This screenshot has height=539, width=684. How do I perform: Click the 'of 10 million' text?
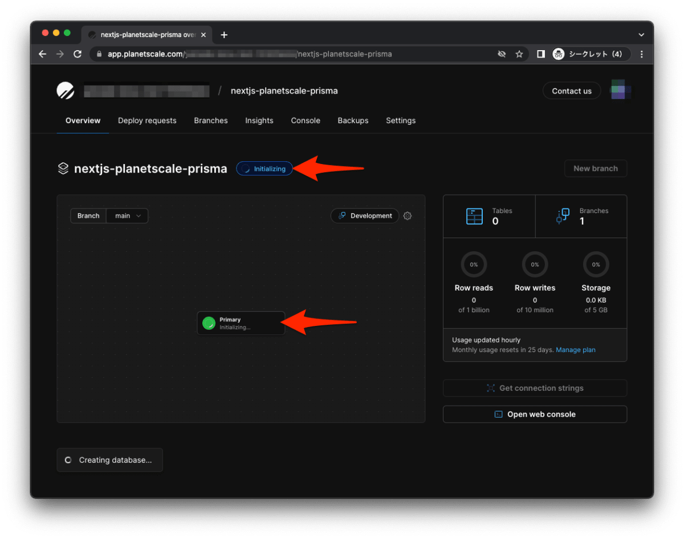535,310
